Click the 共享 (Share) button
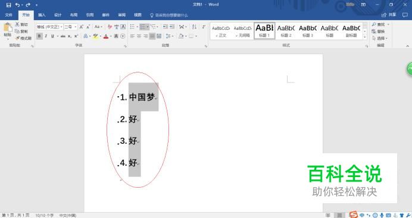This screenshot has height=218, width=412. coord(389,15)
